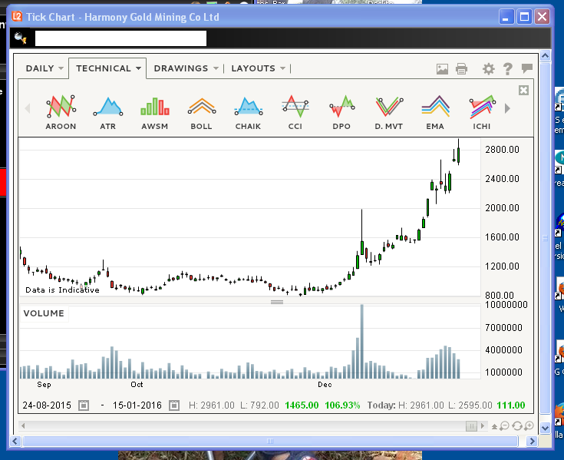This screenshot has height=460, width=564.
Task: Maximize the Tick Chart window
Action: [x=524, y=17]
